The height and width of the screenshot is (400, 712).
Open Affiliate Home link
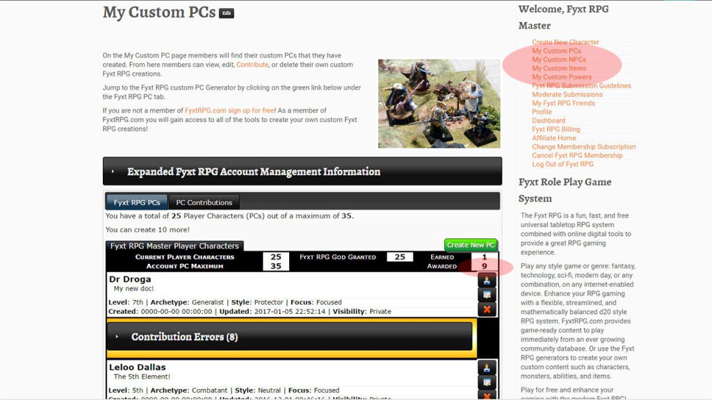point(554,138)
